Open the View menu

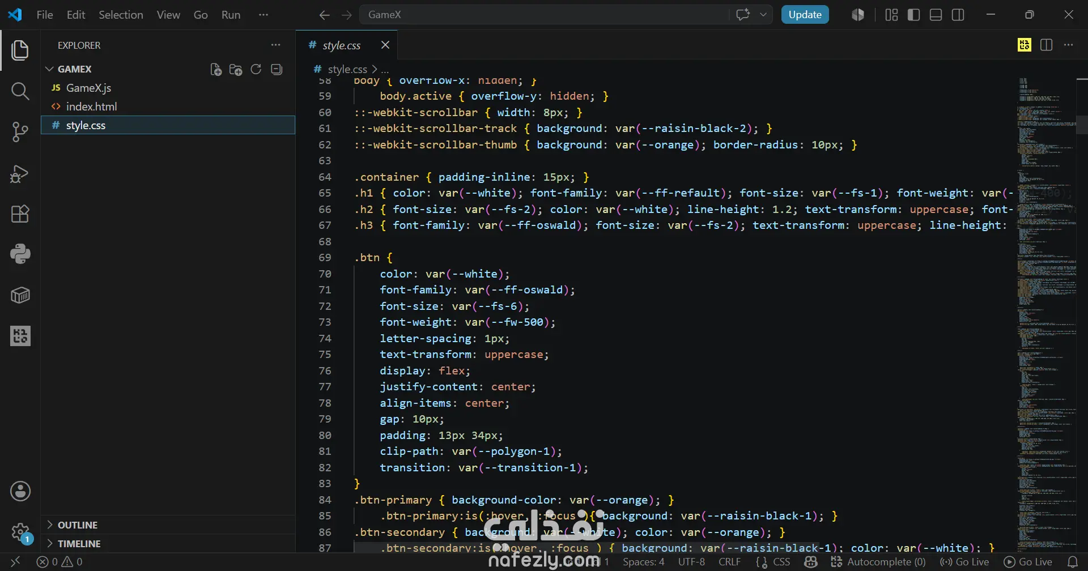[168, 15]
